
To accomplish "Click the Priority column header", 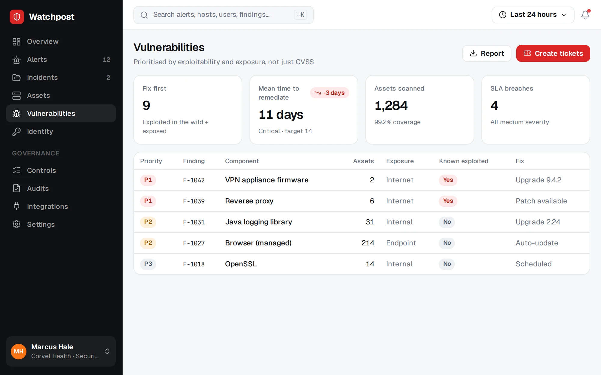I will (x=151, y=161).
